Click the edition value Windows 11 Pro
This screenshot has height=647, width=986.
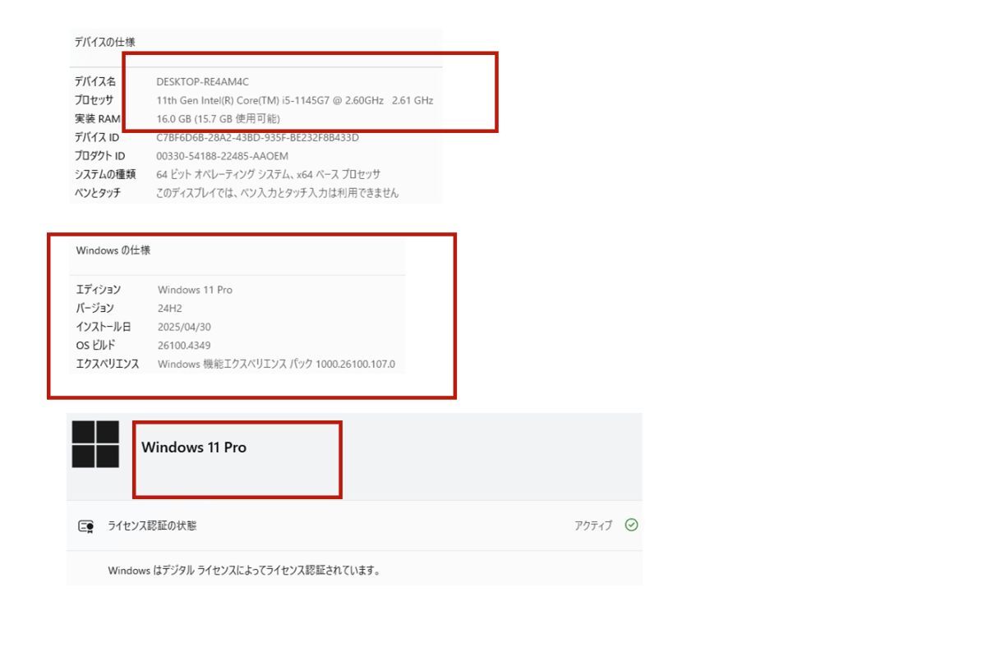[195, 290]
